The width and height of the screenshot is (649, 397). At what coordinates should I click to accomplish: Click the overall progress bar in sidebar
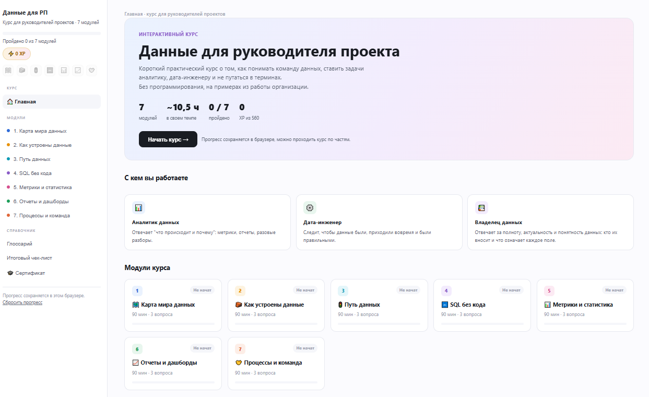[x=52, y=33]
